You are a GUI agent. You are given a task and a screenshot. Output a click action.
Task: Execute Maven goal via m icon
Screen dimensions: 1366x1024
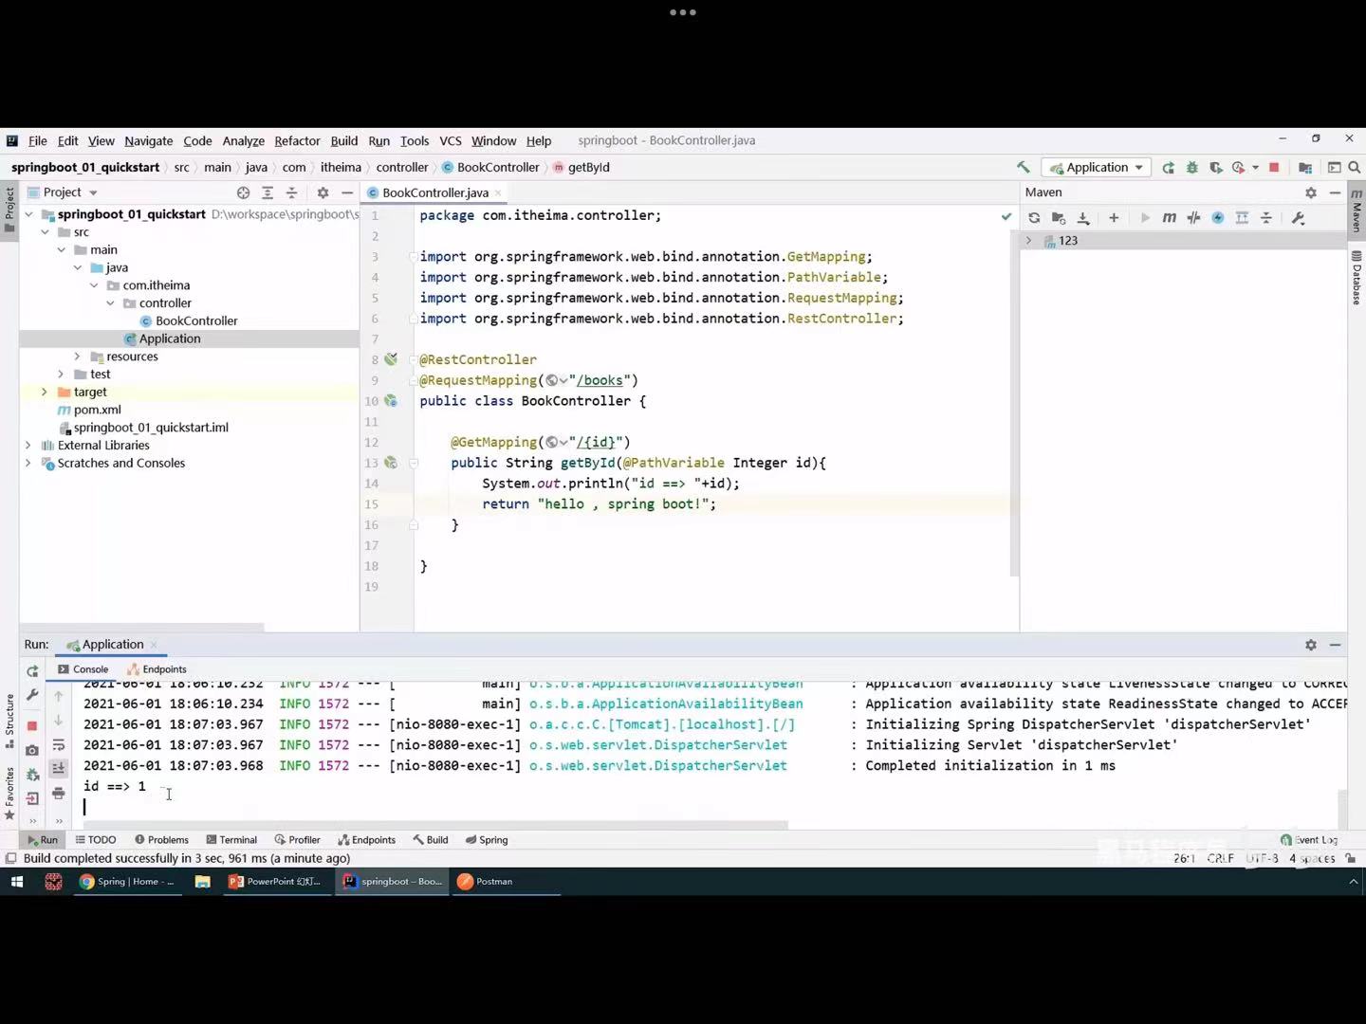pos(1169,217)
